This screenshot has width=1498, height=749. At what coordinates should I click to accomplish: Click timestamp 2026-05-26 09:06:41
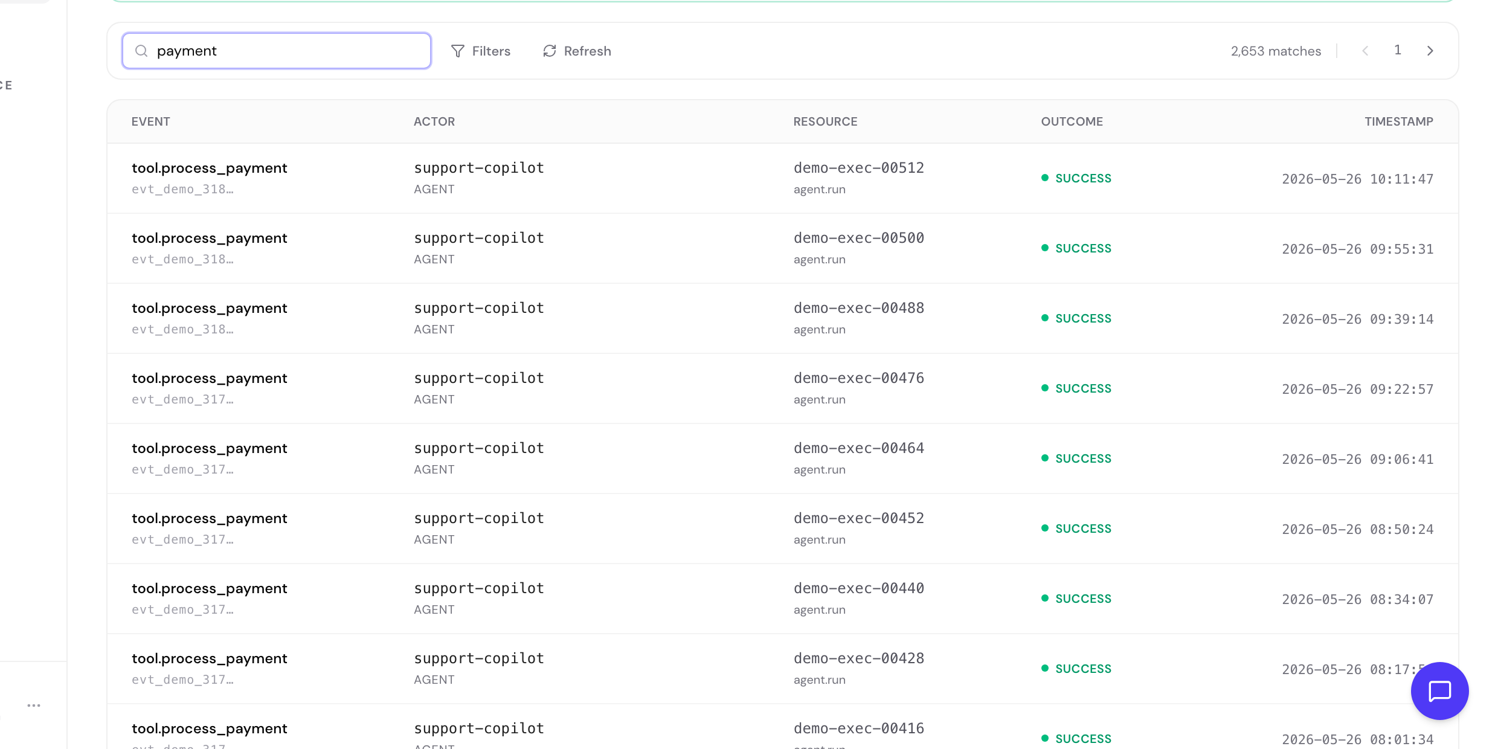[x=1358, y=459]
